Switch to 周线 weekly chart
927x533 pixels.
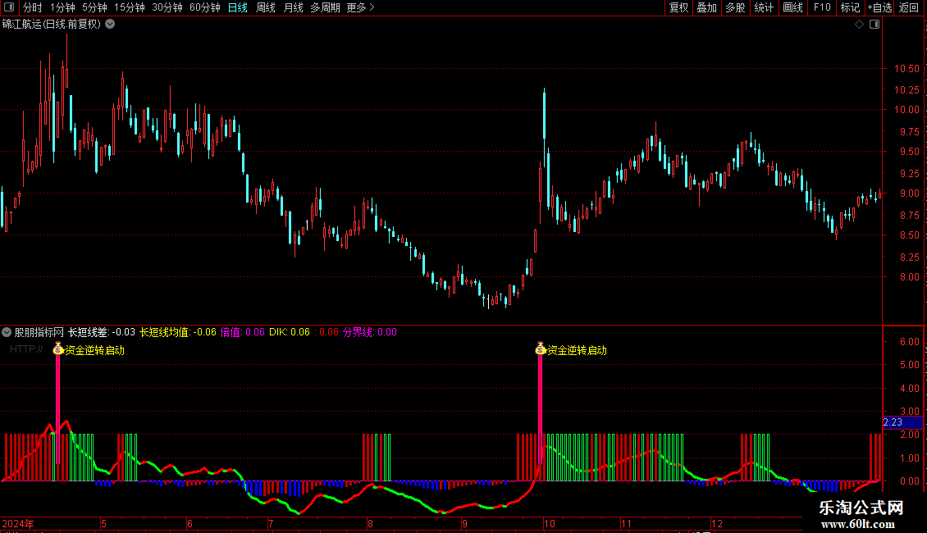pos(266,7)
